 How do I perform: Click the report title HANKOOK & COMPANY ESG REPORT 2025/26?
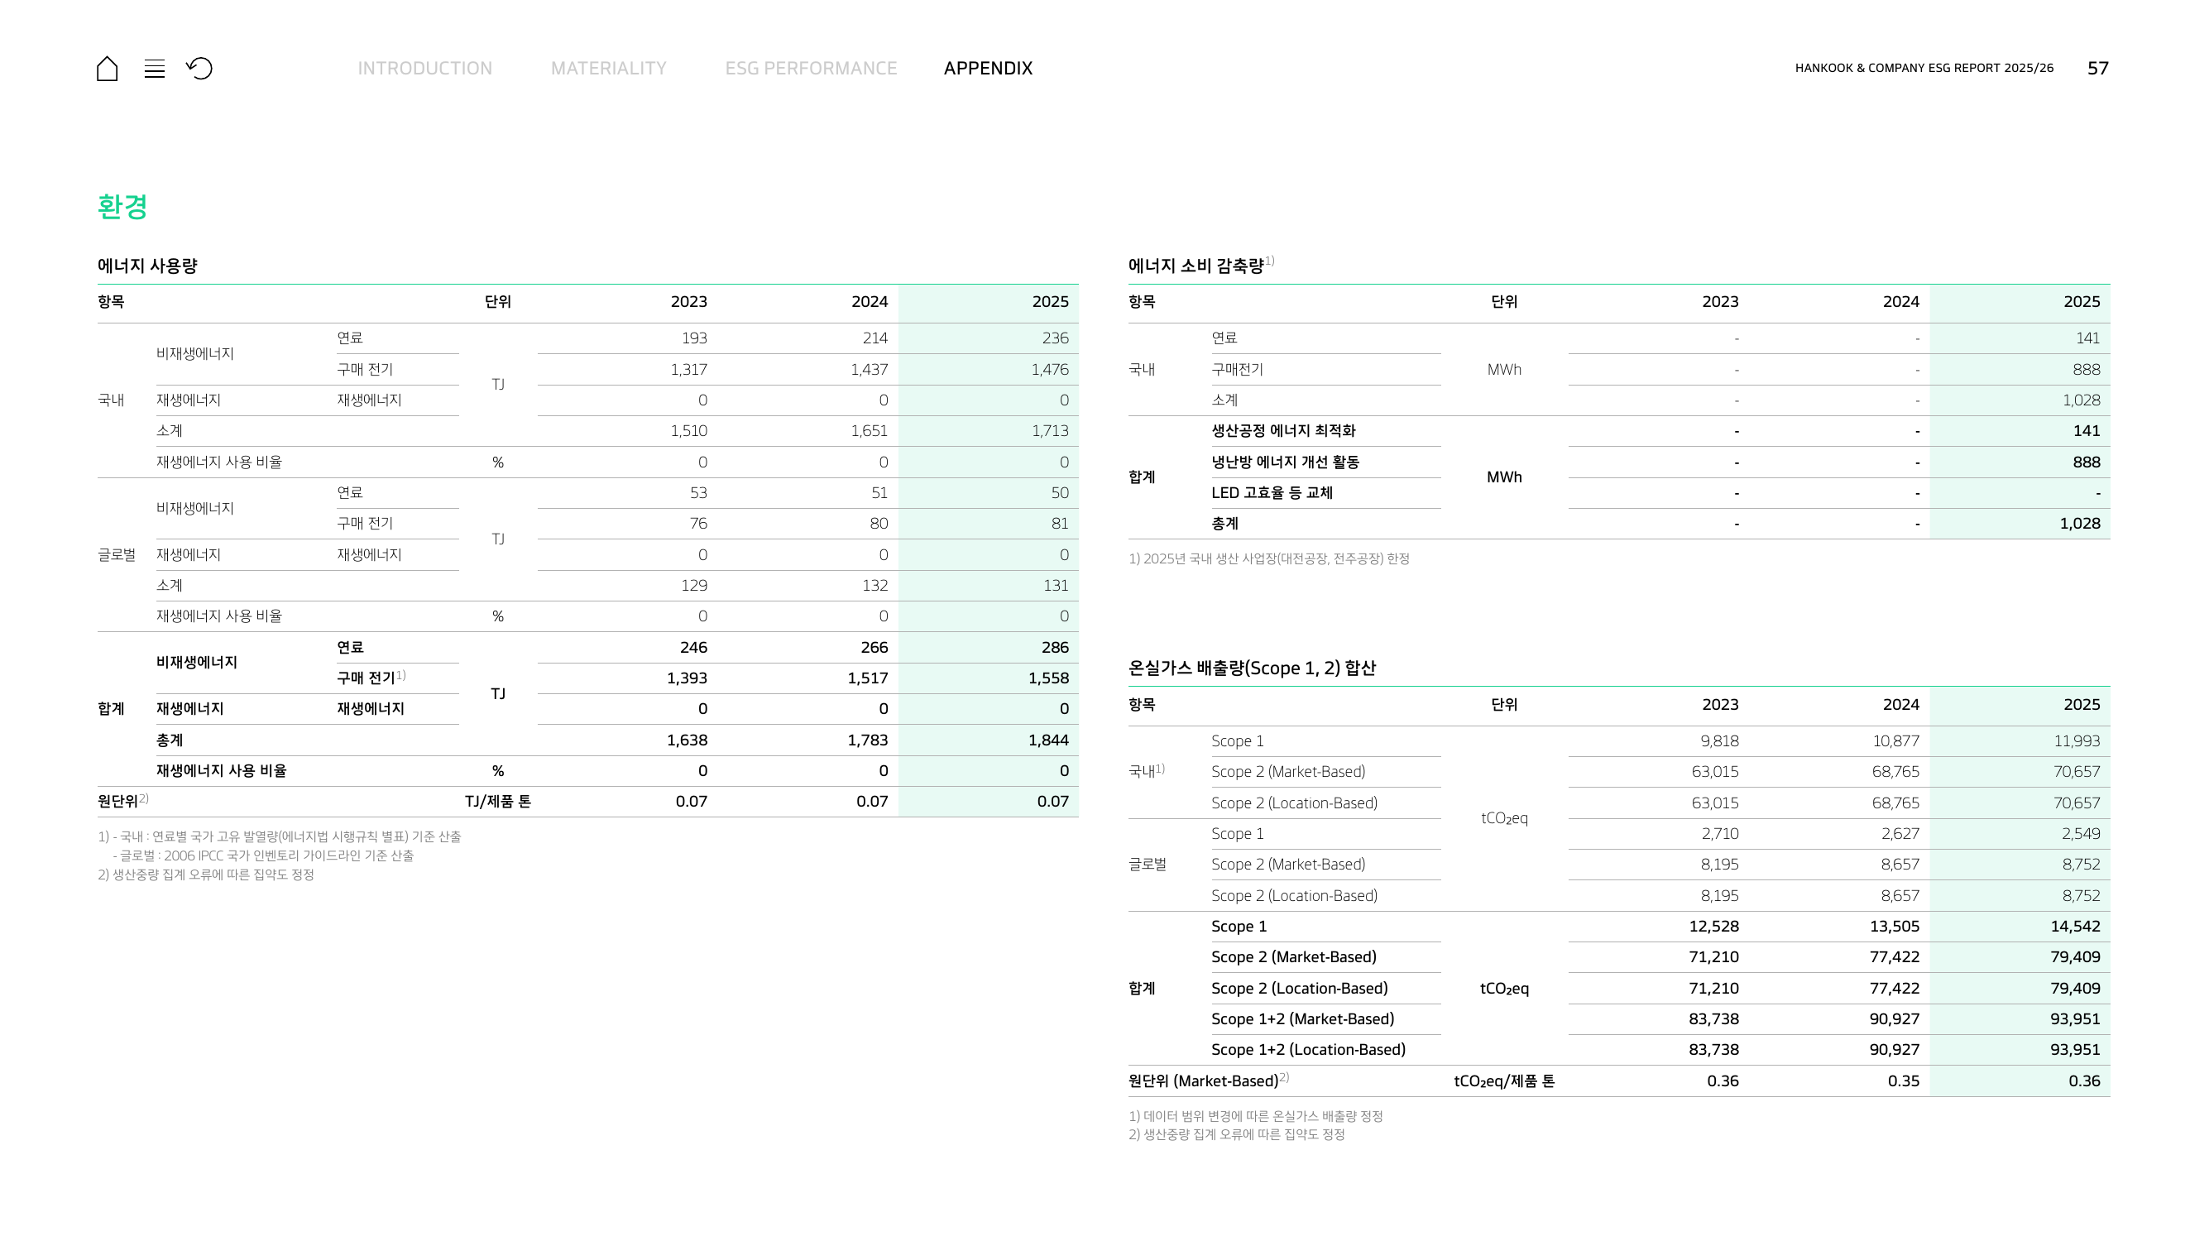(x=1924, y=68)
